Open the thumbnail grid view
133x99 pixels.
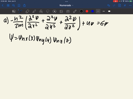coord(8,5)
